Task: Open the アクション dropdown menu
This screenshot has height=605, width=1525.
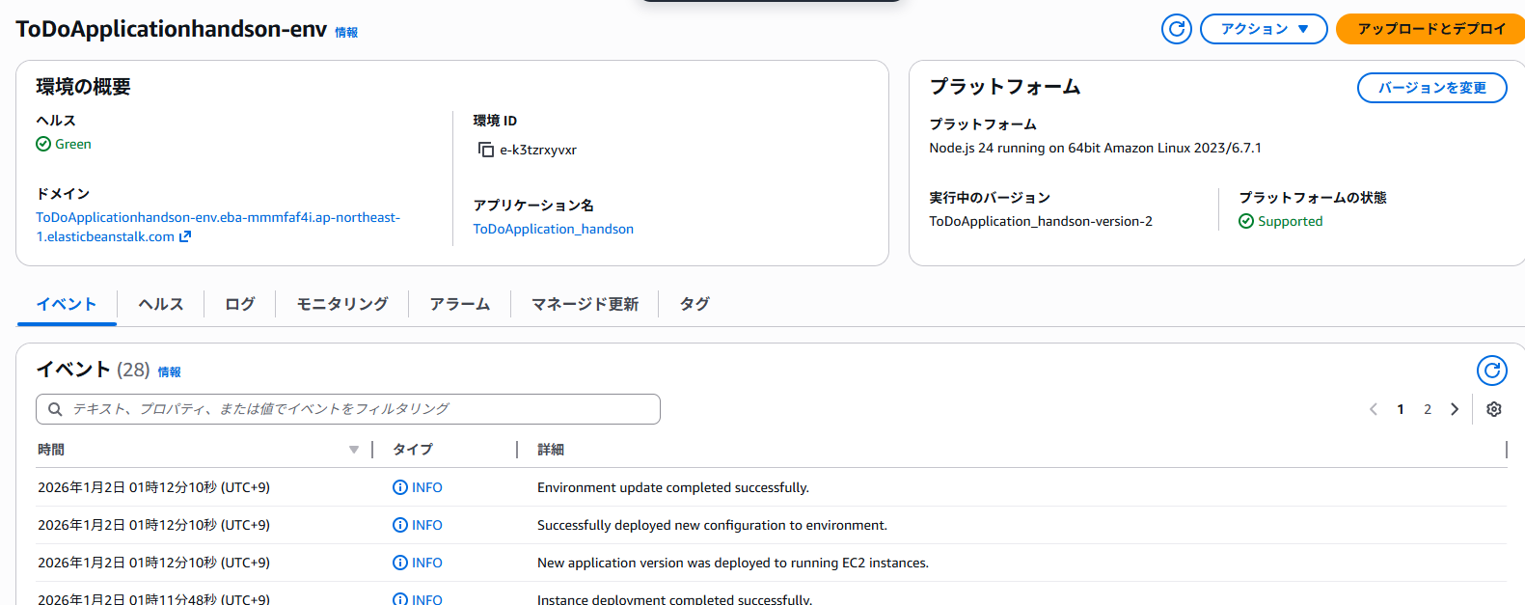Action: pyautogui.click(x=1264, y=29)
